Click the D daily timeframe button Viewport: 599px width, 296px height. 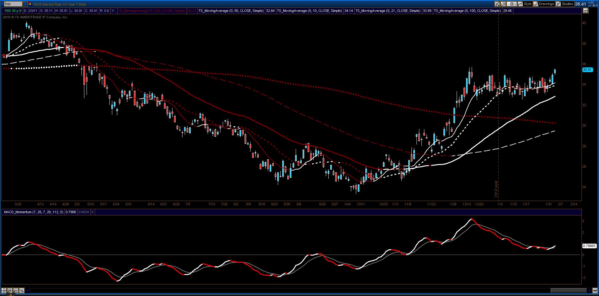coord(512,4)
